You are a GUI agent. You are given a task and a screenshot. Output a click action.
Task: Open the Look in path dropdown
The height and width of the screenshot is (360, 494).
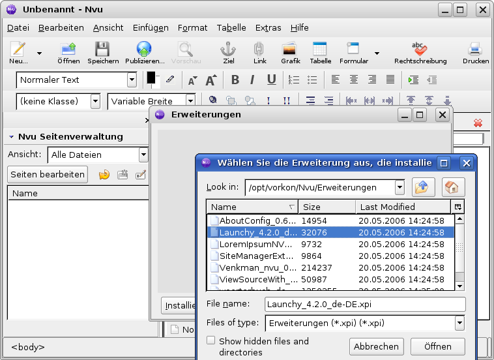400,188
